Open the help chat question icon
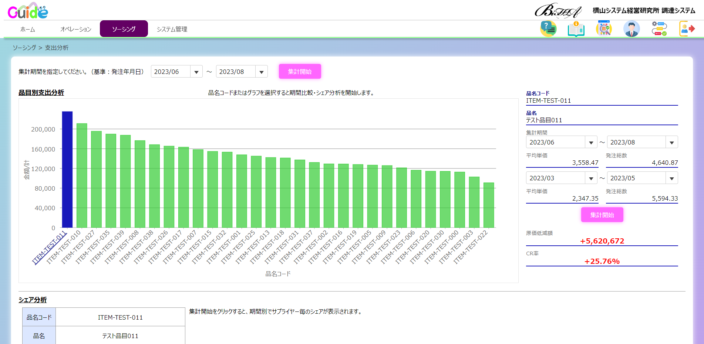Screen dimensions: 704x344 pos(548,28)
